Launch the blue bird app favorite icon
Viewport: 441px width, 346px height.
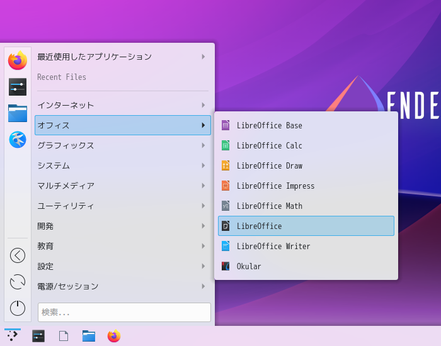click(18, 140)
